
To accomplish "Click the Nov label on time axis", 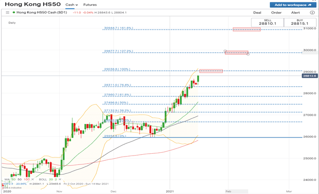I will pos(59,191).
